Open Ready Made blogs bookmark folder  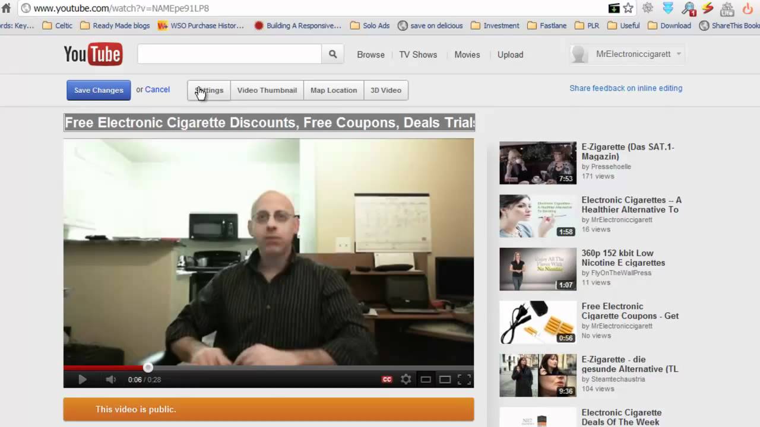coord(115,26)
